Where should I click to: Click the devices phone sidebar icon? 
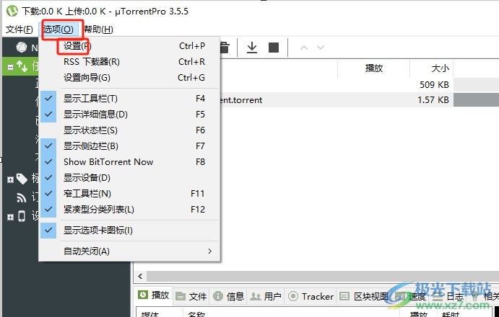22,216
